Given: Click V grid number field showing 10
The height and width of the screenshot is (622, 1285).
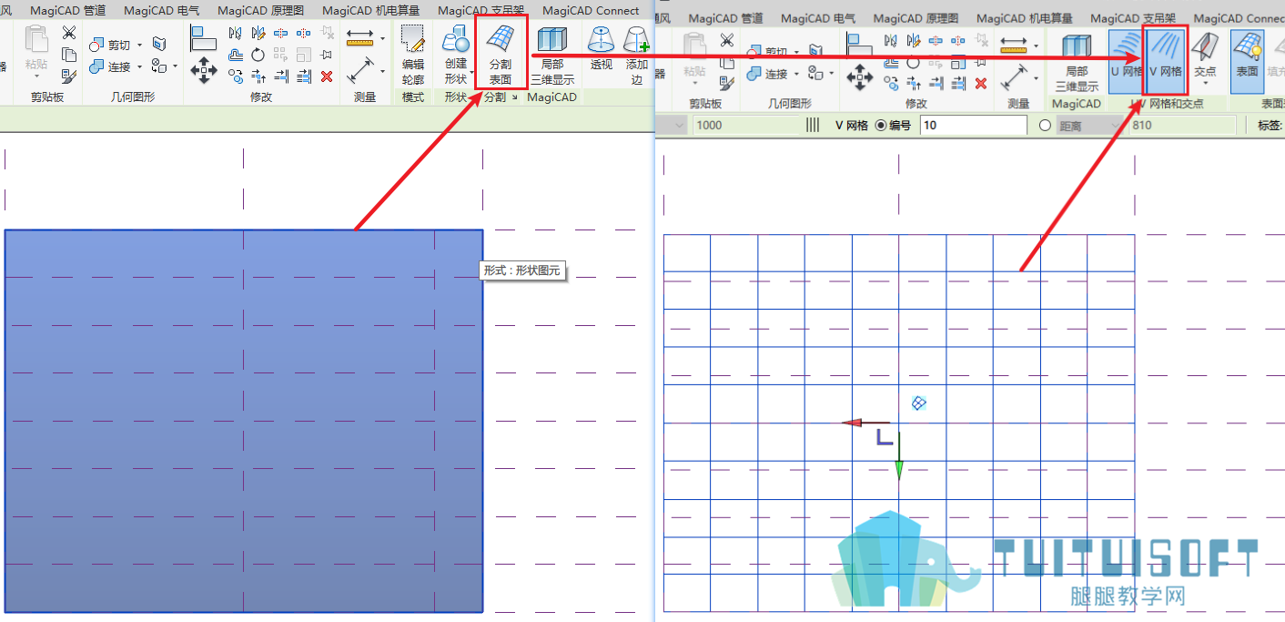Looking at the screenshot, I should 973,126.
